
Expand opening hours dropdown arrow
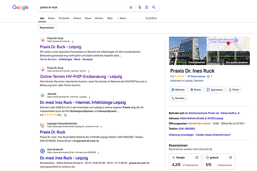(244, 123)
